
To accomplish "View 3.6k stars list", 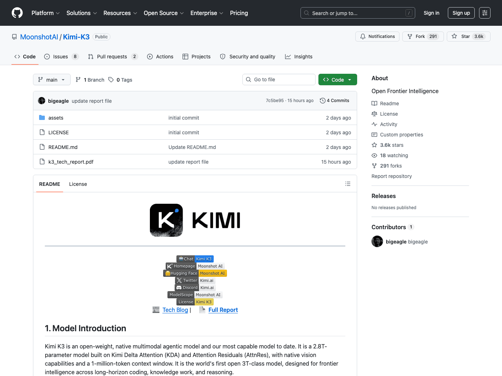I will pos(388,145).
